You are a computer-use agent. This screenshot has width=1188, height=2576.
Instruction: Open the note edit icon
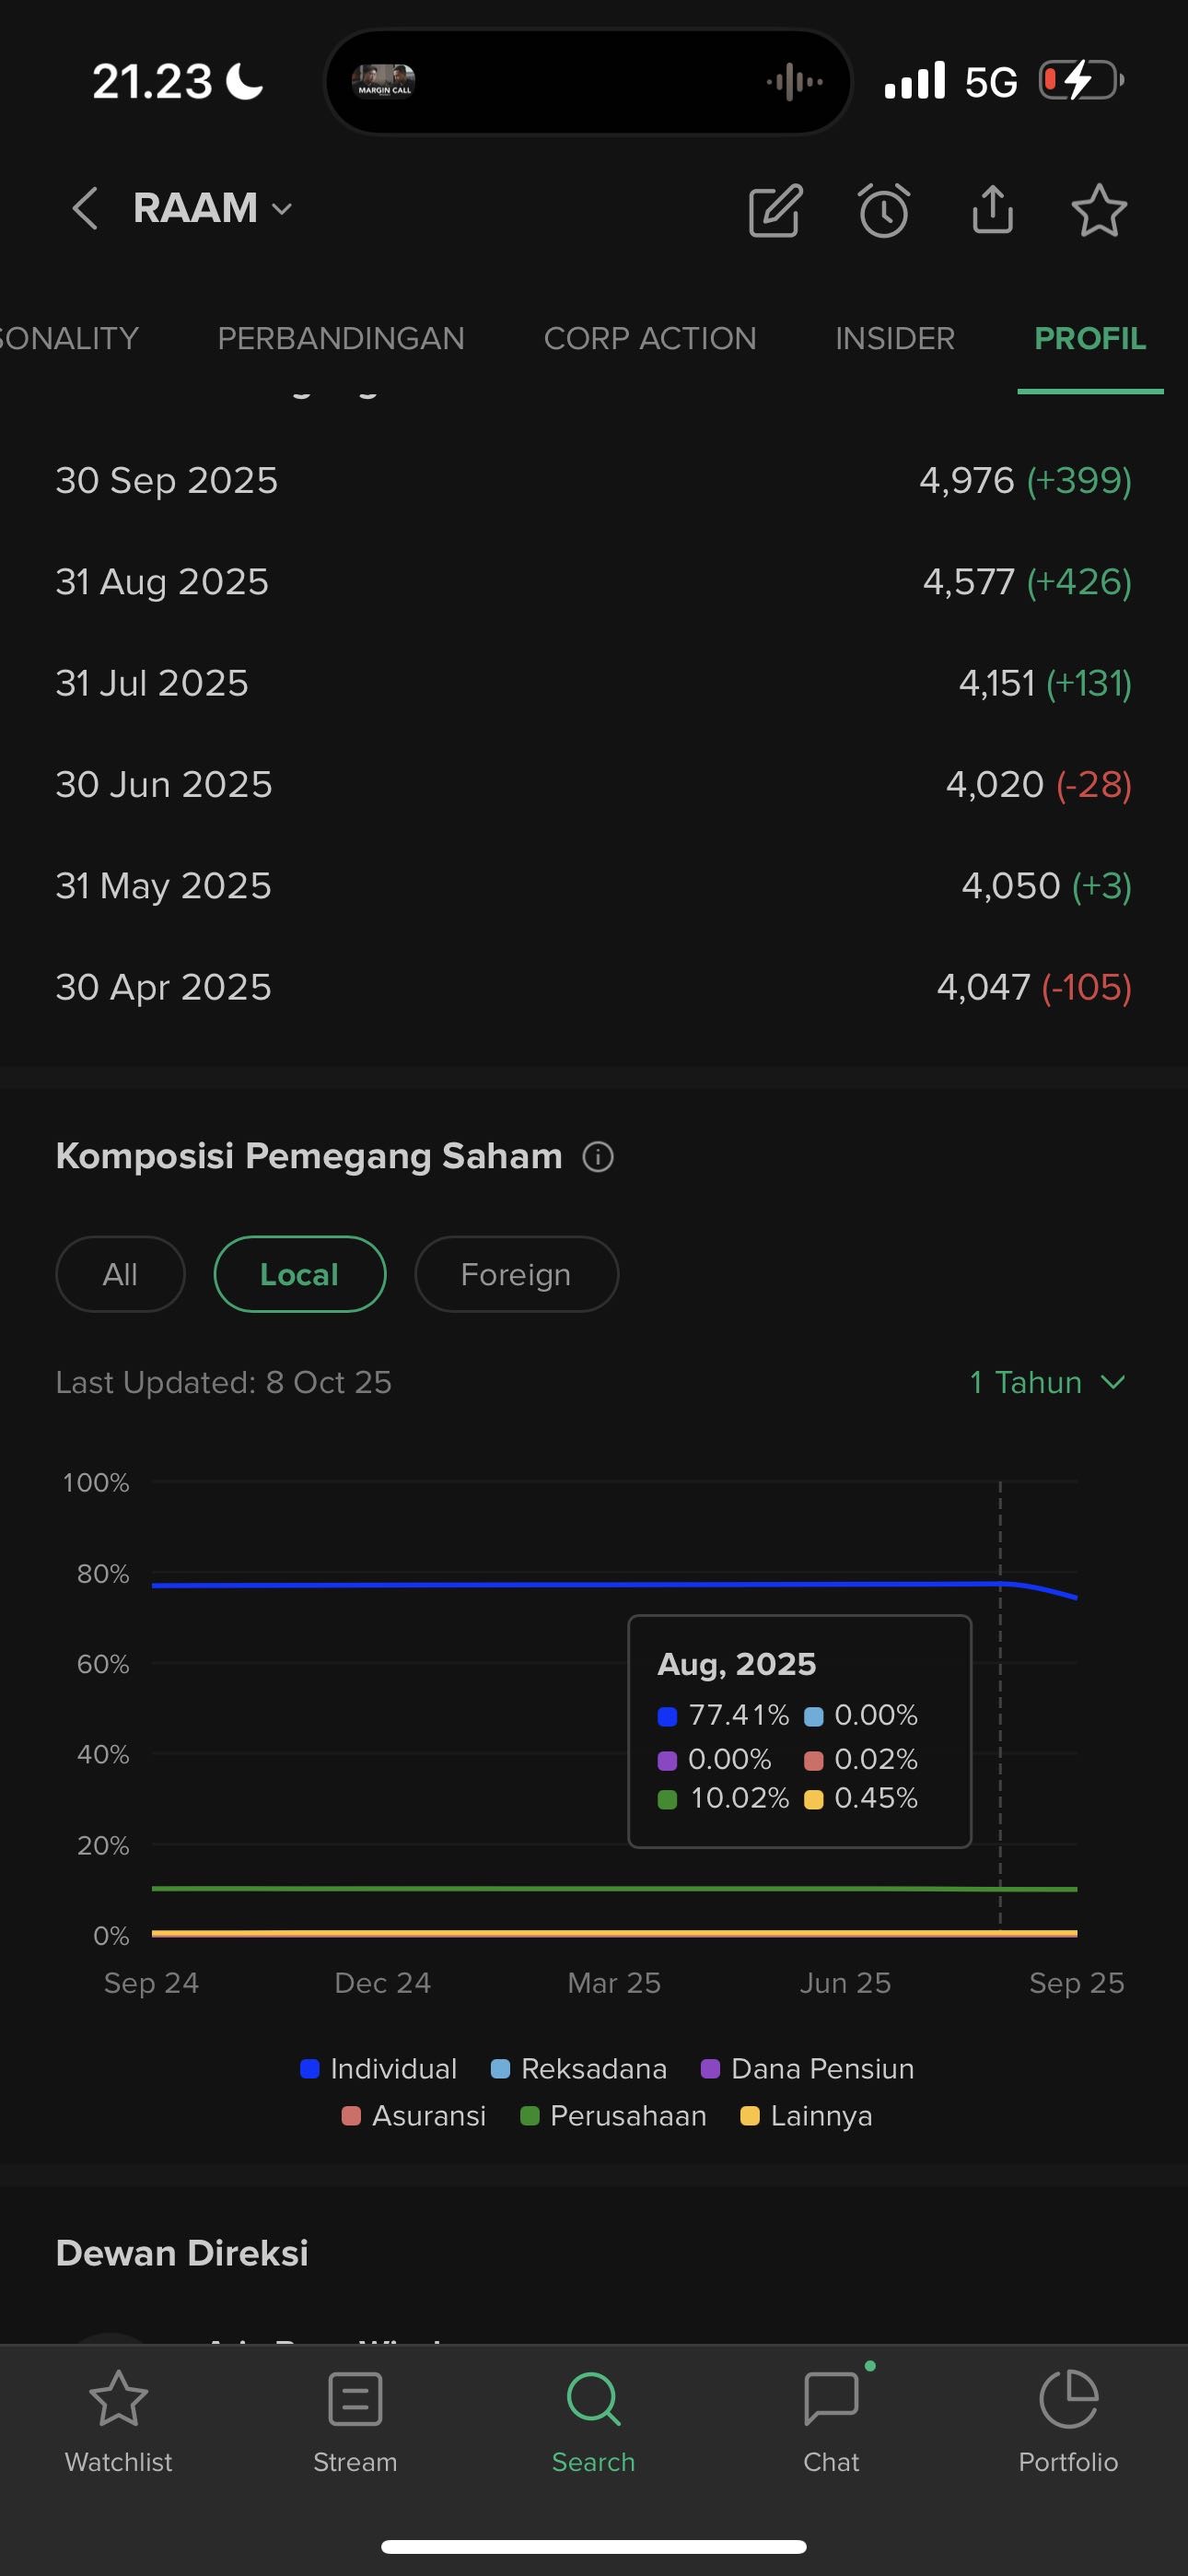[775, 210]
